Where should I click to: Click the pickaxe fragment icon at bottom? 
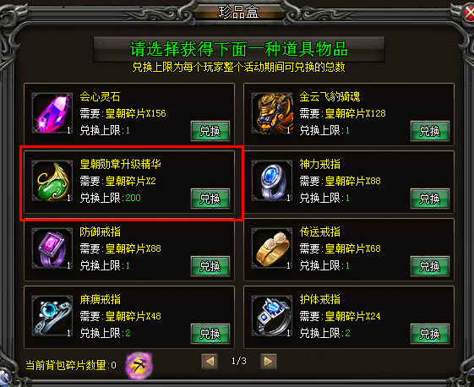139,365
